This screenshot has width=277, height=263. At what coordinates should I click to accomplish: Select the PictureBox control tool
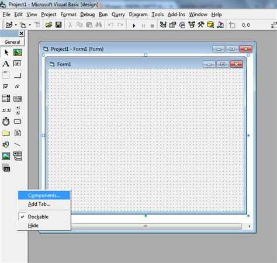(x=18, y=52)
